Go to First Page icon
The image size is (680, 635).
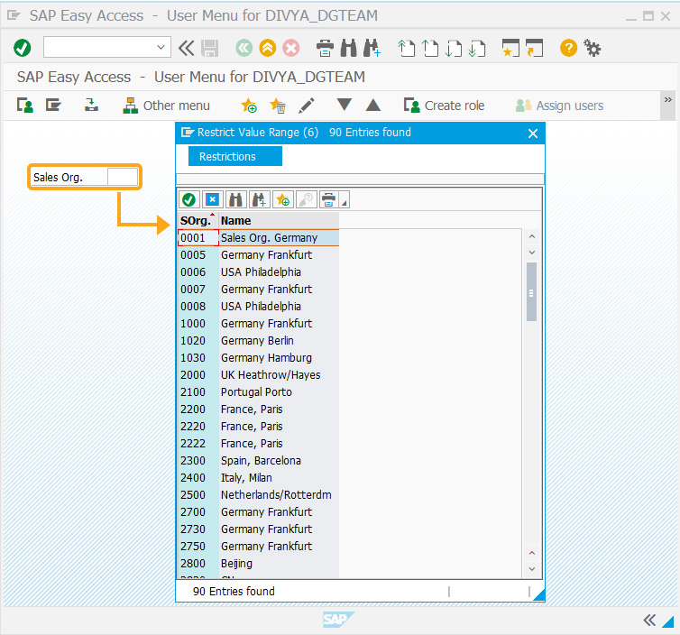(407, 48)
